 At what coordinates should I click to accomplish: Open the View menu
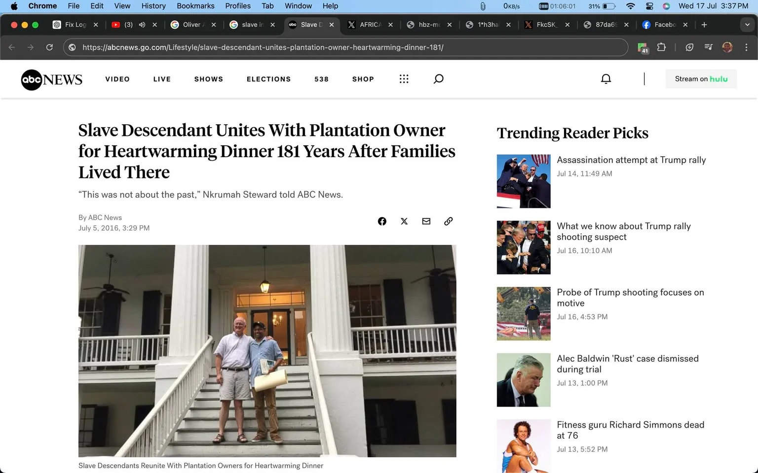[122, 6]
